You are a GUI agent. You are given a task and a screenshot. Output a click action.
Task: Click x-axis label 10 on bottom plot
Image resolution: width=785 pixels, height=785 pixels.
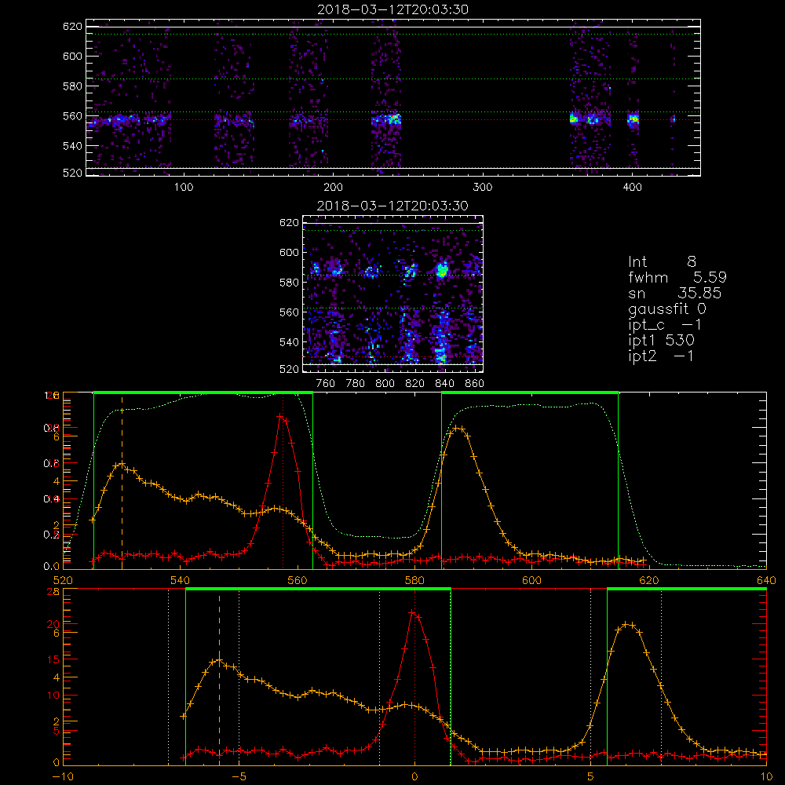pyautogui.click(x=766, y=777)
